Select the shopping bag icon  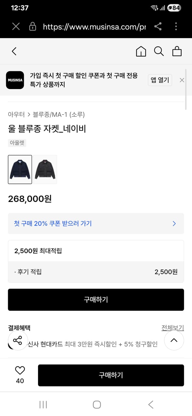[x=177, y=51]
